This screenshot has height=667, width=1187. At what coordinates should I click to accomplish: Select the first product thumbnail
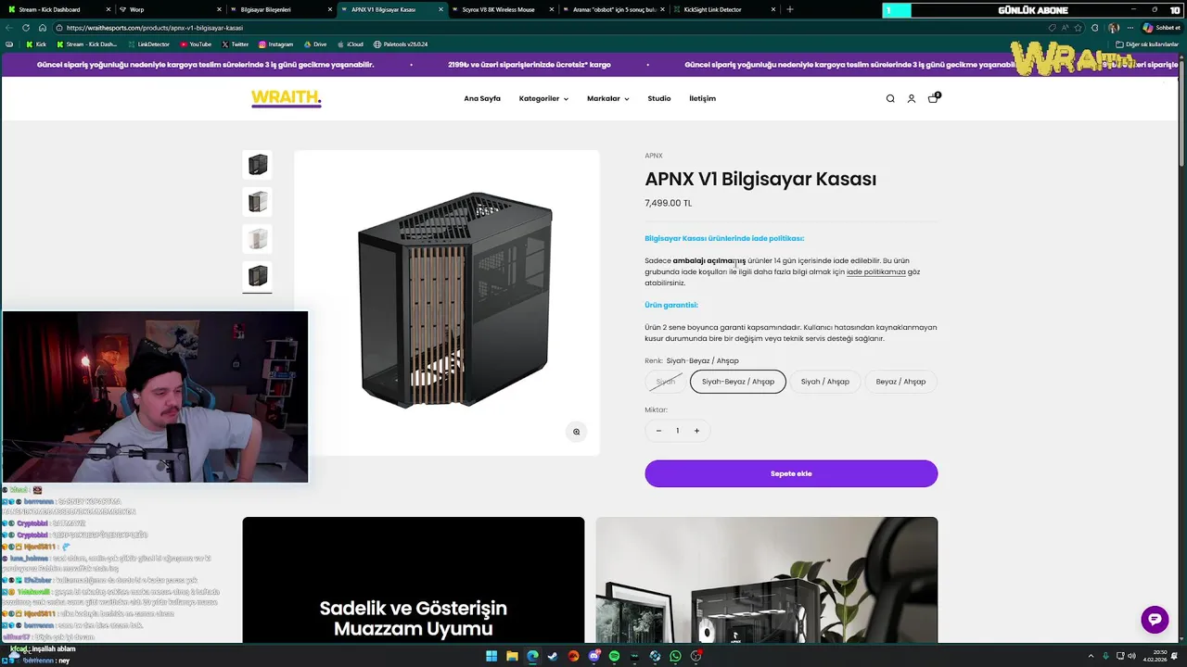[258, 165]
